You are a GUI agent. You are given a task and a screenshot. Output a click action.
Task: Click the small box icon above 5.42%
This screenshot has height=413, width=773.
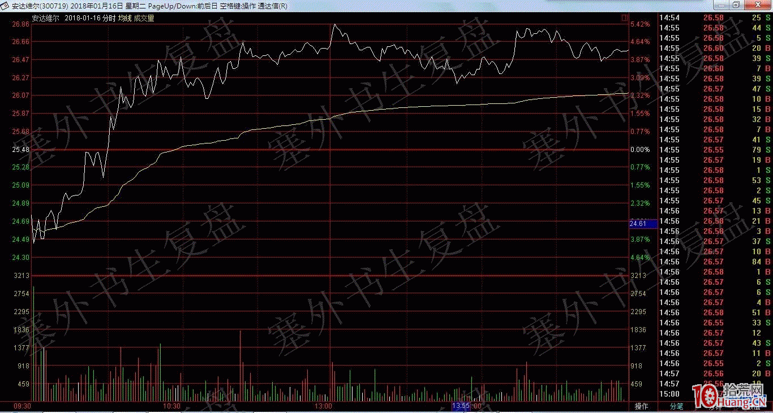pos(625,18)
